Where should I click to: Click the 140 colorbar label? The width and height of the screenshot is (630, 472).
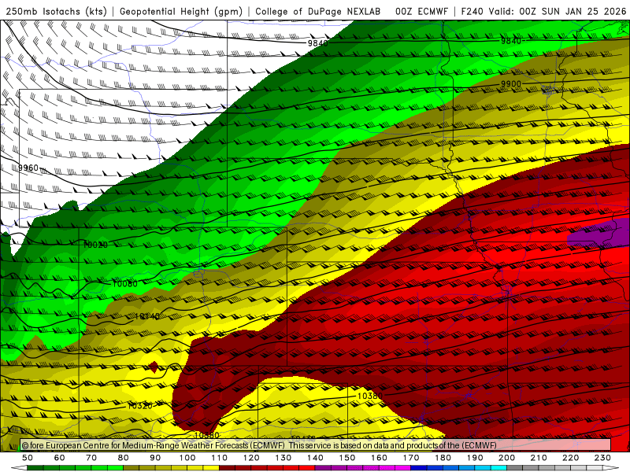[x=316, y=458]
